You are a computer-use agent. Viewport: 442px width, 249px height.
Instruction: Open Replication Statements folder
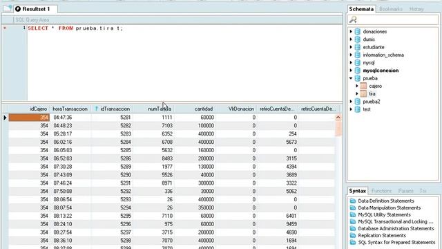382,235
